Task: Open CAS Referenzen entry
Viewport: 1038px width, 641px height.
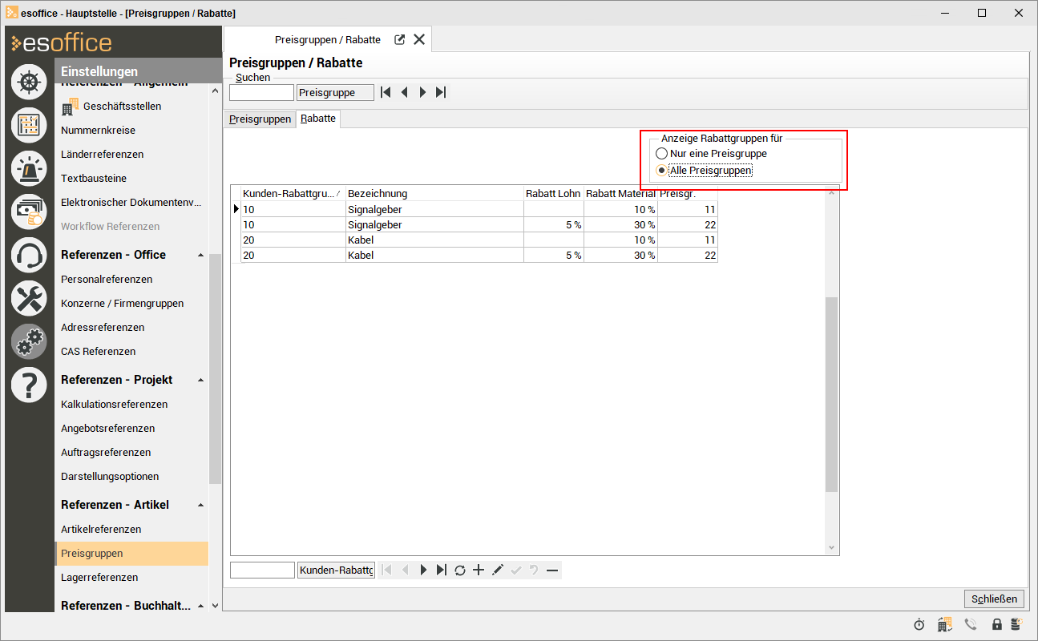Action: (x=98, y=351)
